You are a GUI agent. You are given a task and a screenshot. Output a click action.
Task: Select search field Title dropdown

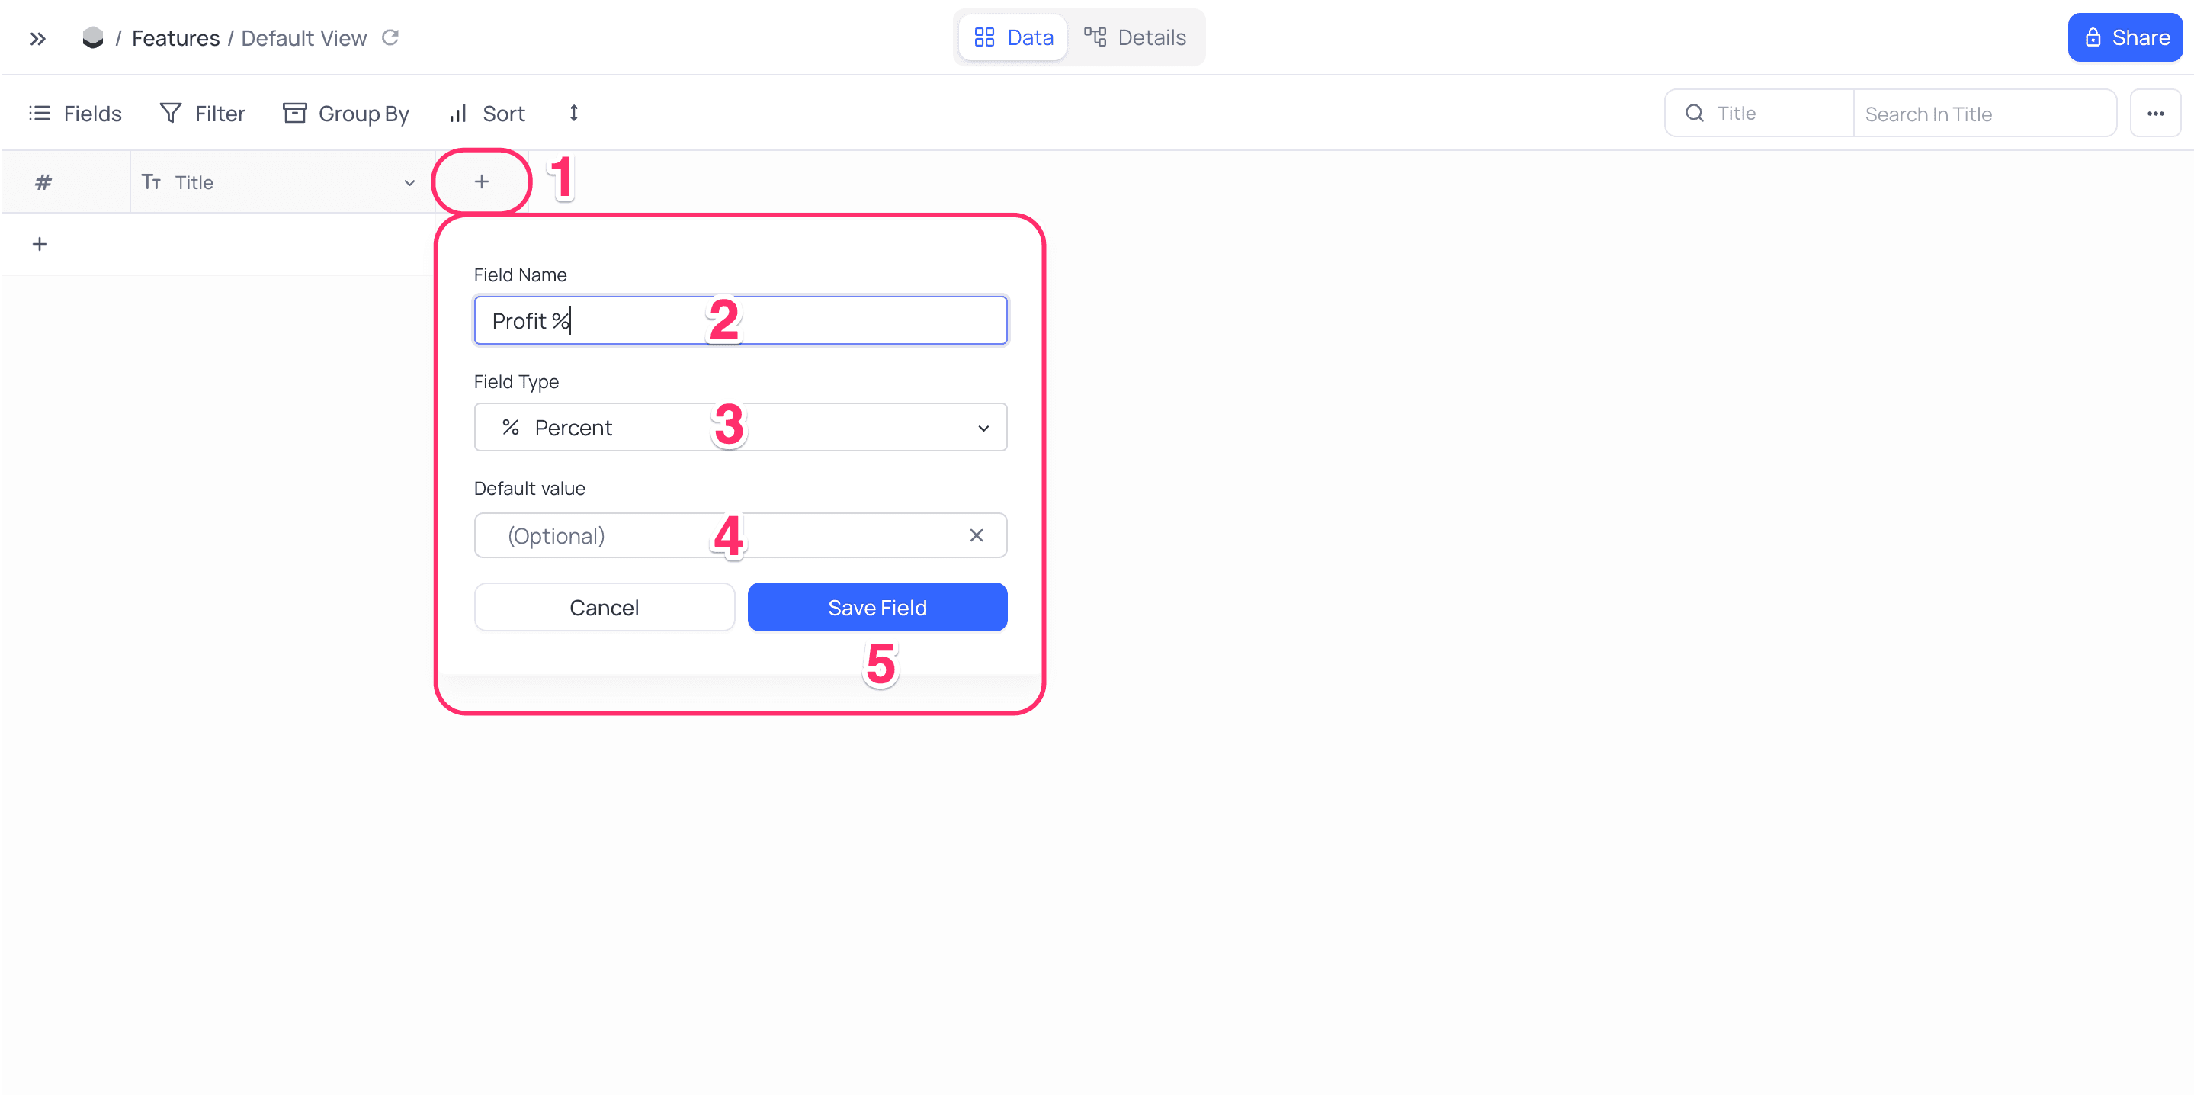[x=1759, y=114]
